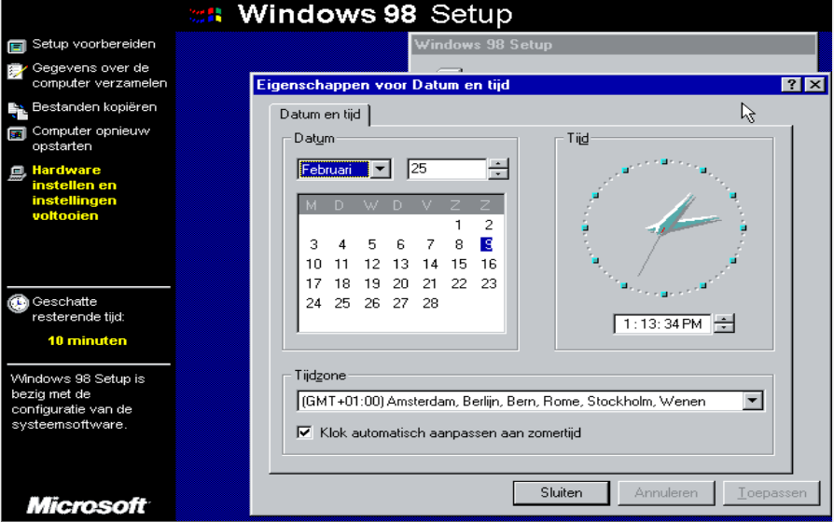Click the year input field showing 25
Viewport: 834px width, 522px height.
(447, 169)
